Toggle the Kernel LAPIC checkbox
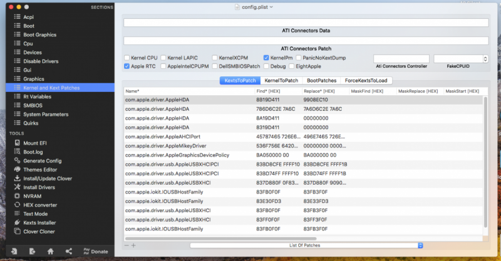The image size is (501, 261). pos(163,58)
